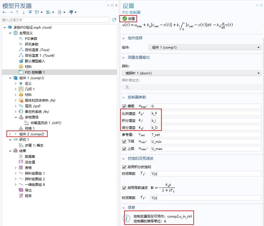
Task: Disable the 启用积分抗饱和 checkbox
Action: [x=124, y=166]
